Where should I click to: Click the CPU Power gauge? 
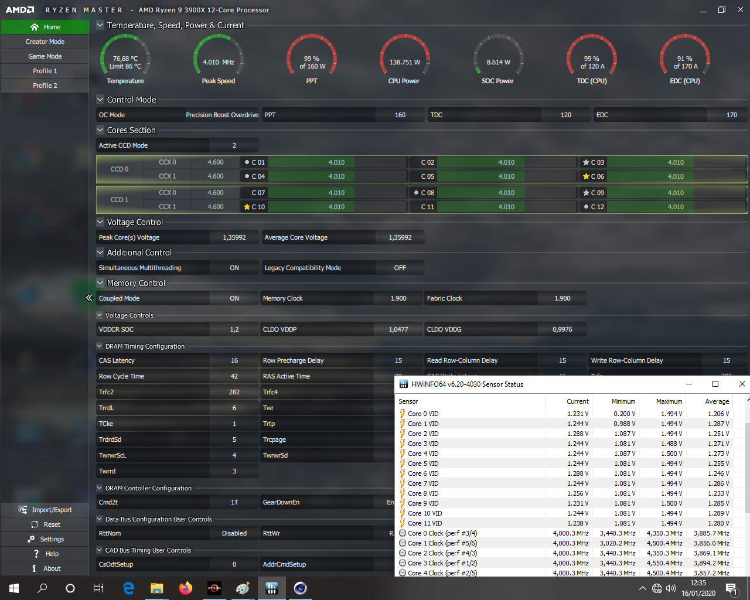(x=404, y=59)
